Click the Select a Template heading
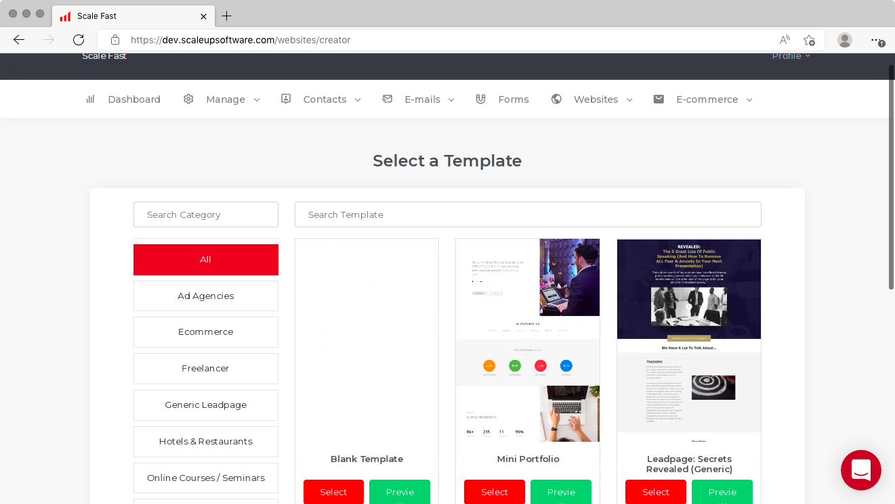The image size is (895, 504). pos(447,161)
